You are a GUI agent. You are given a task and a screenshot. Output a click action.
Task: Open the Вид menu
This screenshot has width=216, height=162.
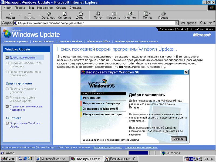click(x=31, y=8)
